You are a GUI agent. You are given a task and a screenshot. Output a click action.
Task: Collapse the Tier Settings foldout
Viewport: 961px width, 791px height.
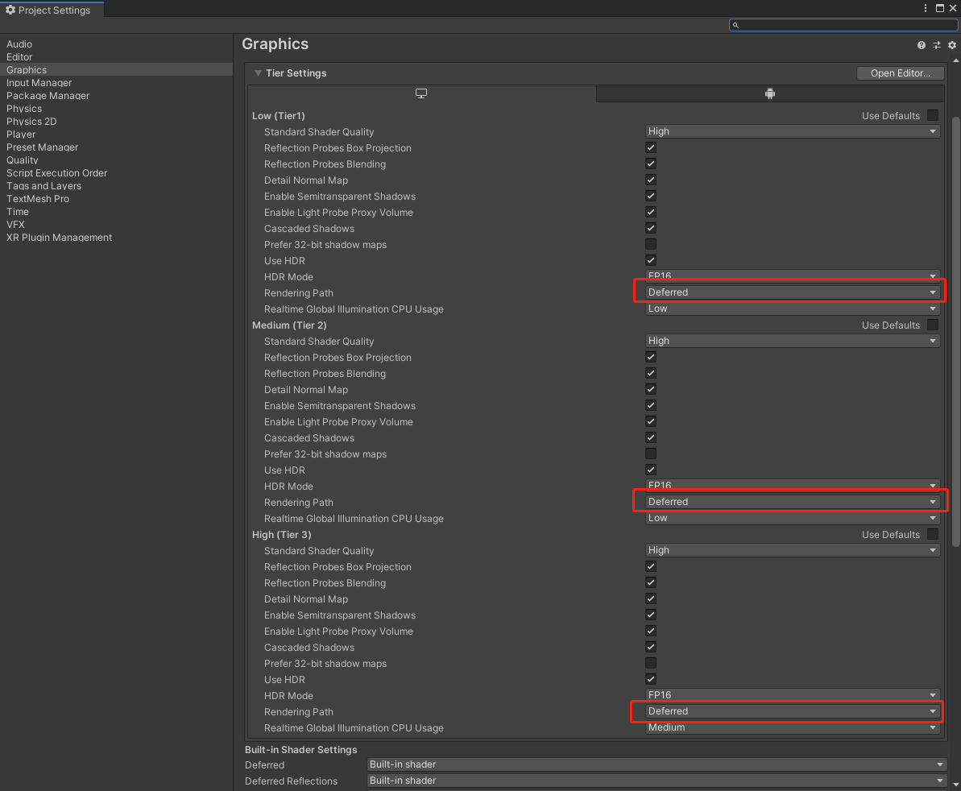pos(258,73)
